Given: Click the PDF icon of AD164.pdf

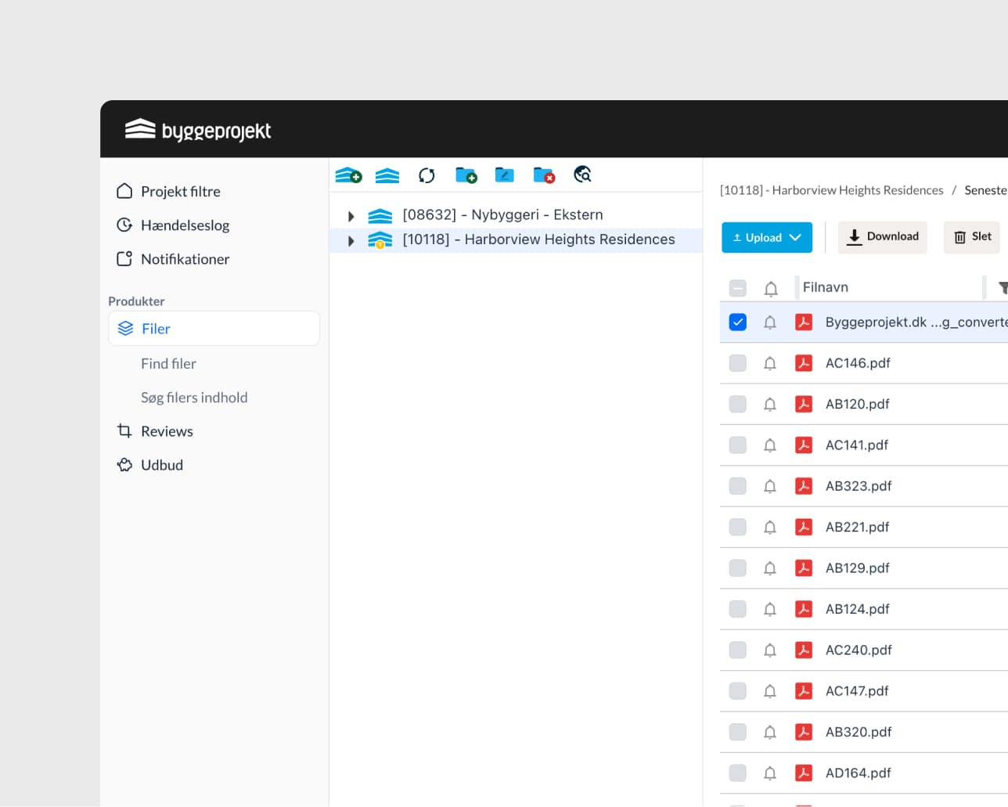Looking at the screenshot, I should (x=804, y=773).
